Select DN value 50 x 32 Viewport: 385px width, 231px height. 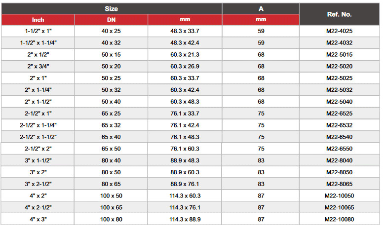pos(111,90)
